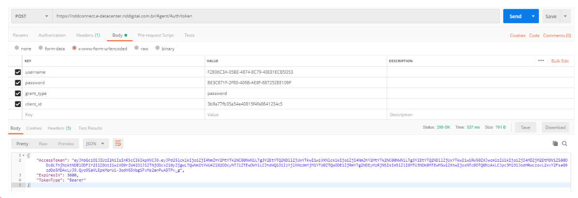578x198 pixels.
Task: Open the Pre-request Script tab
Action: tap(155, 35)
